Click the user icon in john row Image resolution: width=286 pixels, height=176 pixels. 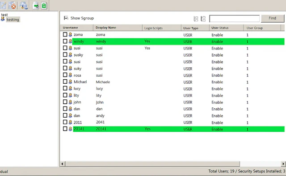tap(70, 102)
